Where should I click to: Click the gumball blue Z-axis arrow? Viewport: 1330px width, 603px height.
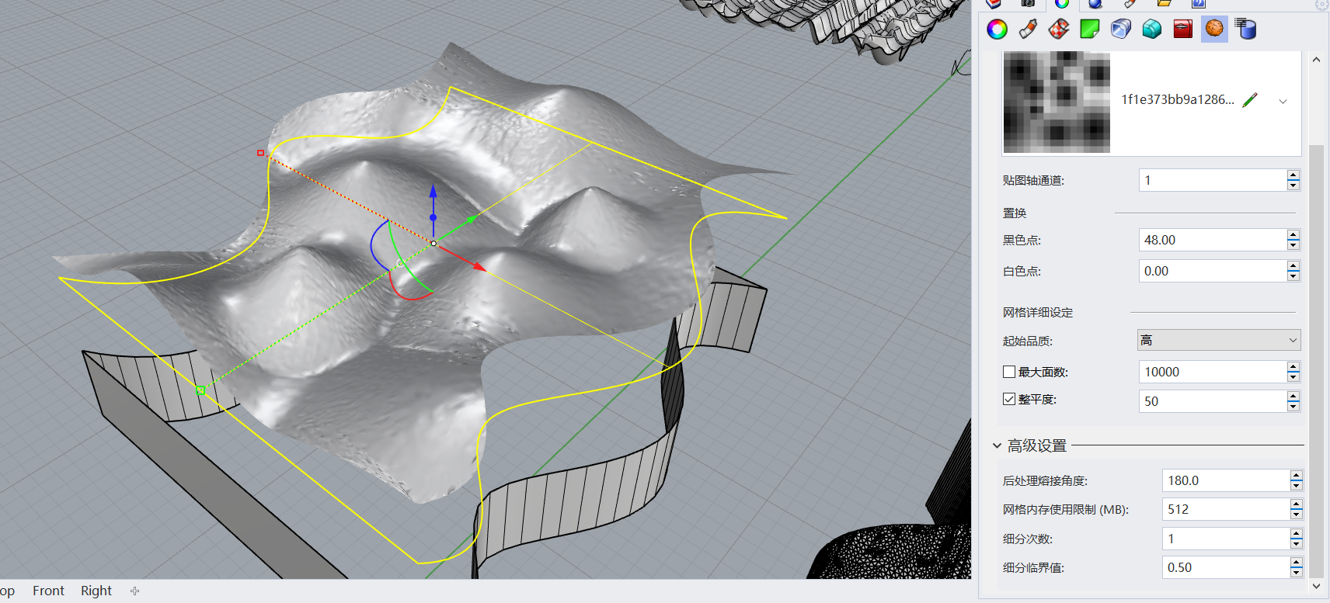tap(433, 192)
